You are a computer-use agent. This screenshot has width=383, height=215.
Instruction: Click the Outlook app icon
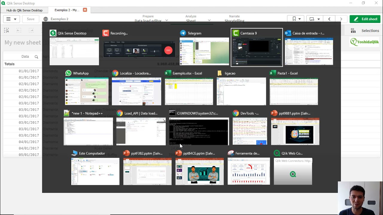click(x=288, y=33)
